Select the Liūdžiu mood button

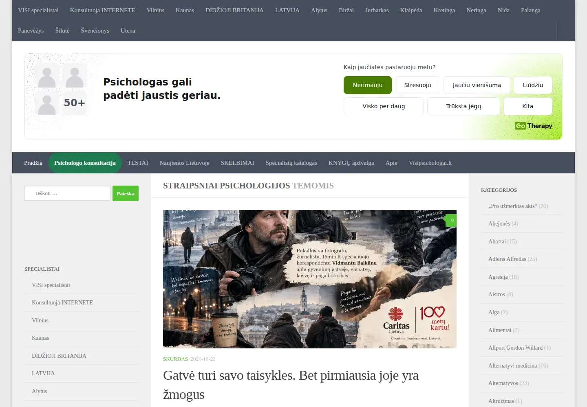click(x=533, y=85)
